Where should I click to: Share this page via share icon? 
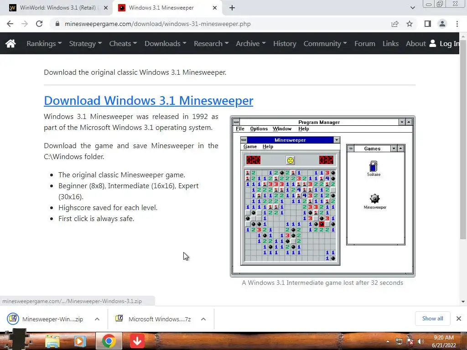(x=395, y=24)
